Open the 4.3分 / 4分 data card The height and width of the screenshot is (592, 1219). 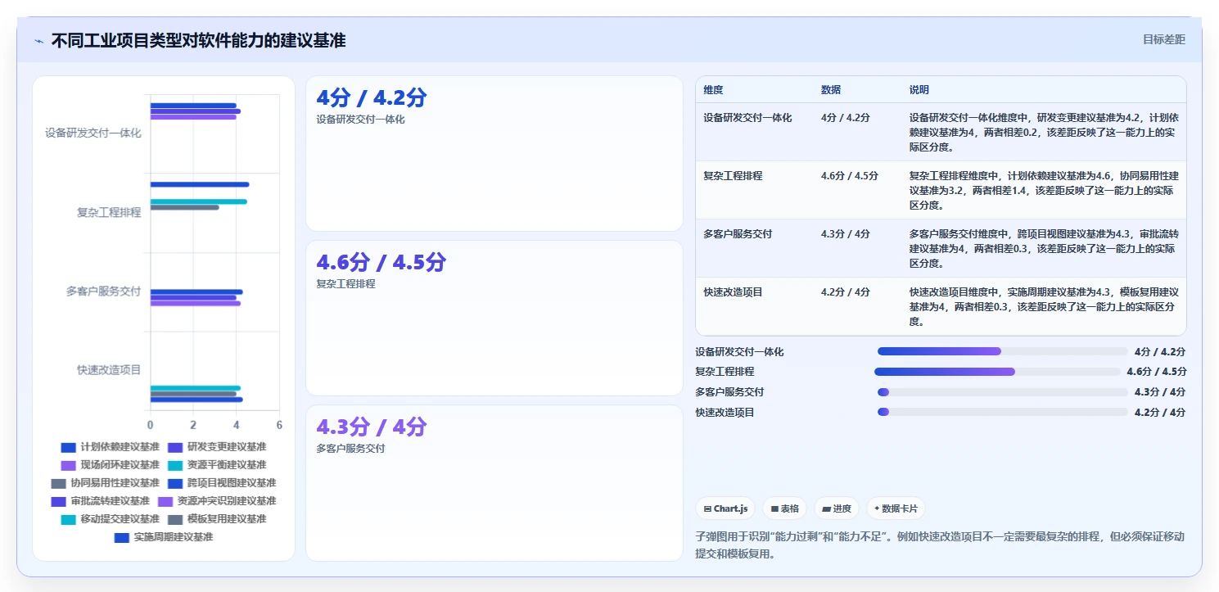pos(494,482)
